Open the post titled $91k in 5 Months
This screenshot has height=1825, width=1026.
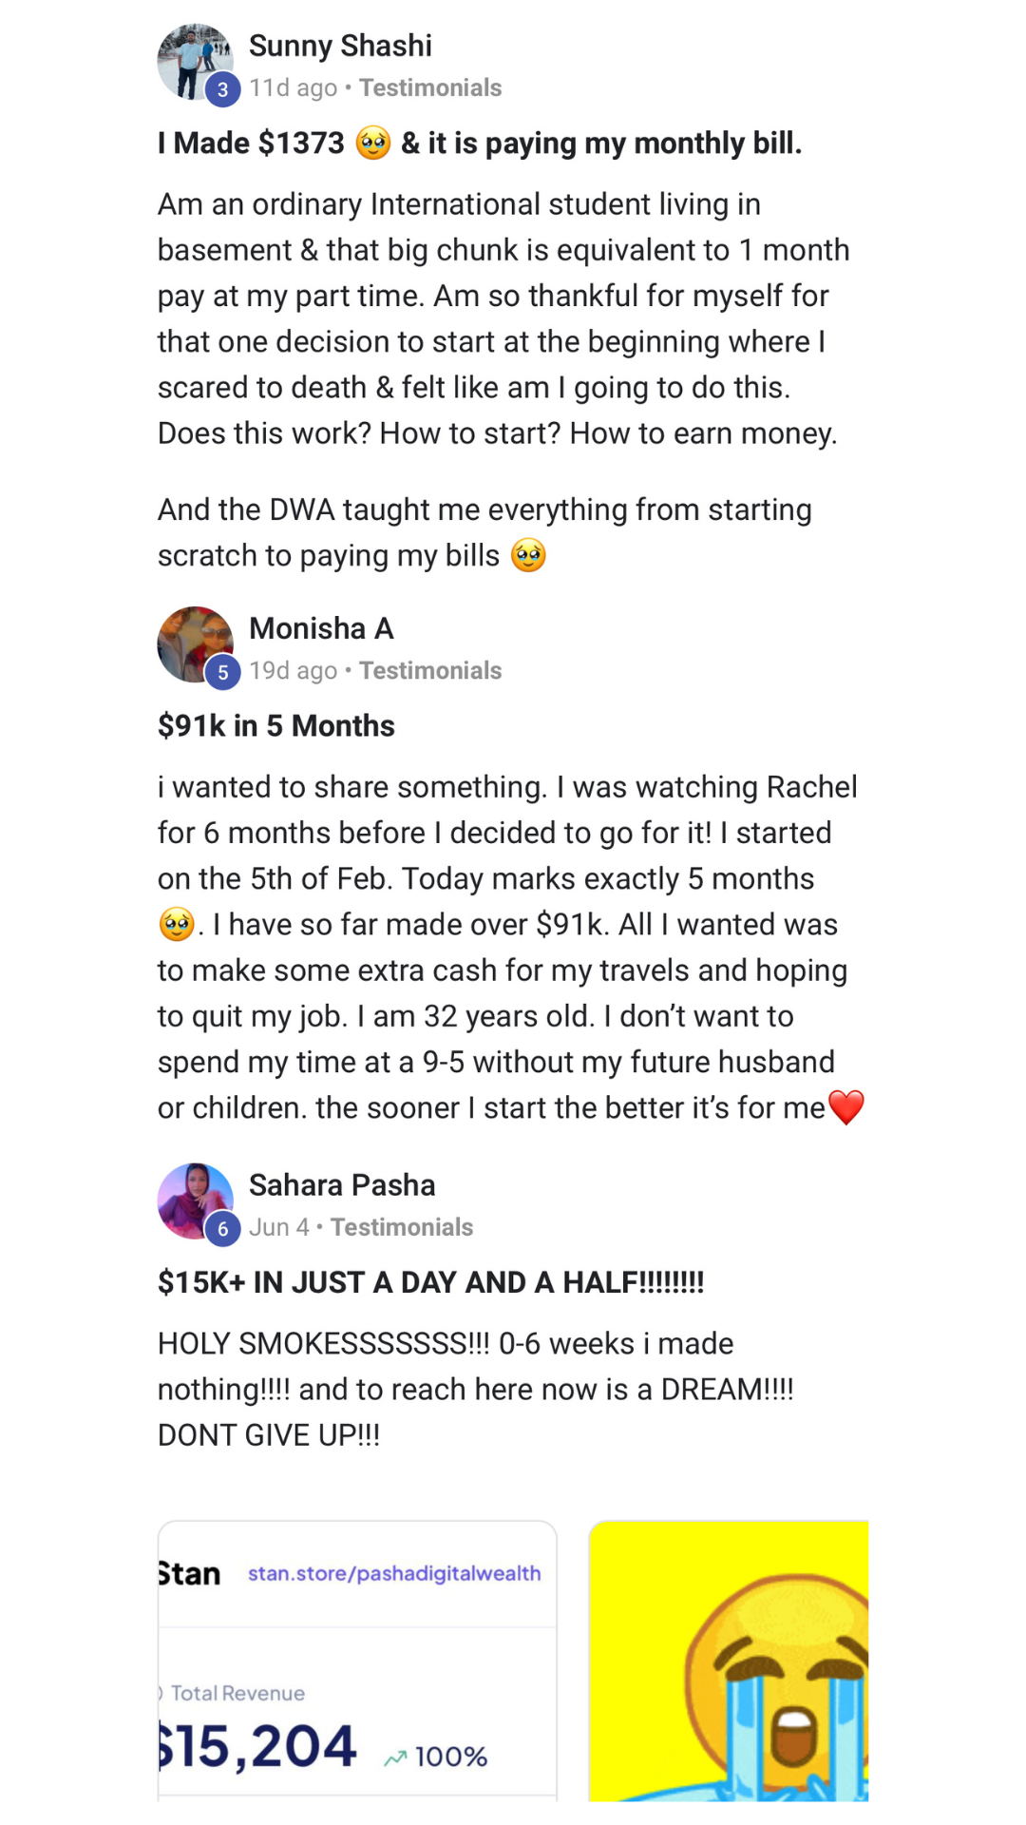tap(276, 726)
